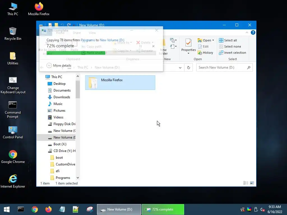The height and width of the screenshot is (215, 287).
Task: Click quick access New folder icon in title bar
Action: coord(56,25)
